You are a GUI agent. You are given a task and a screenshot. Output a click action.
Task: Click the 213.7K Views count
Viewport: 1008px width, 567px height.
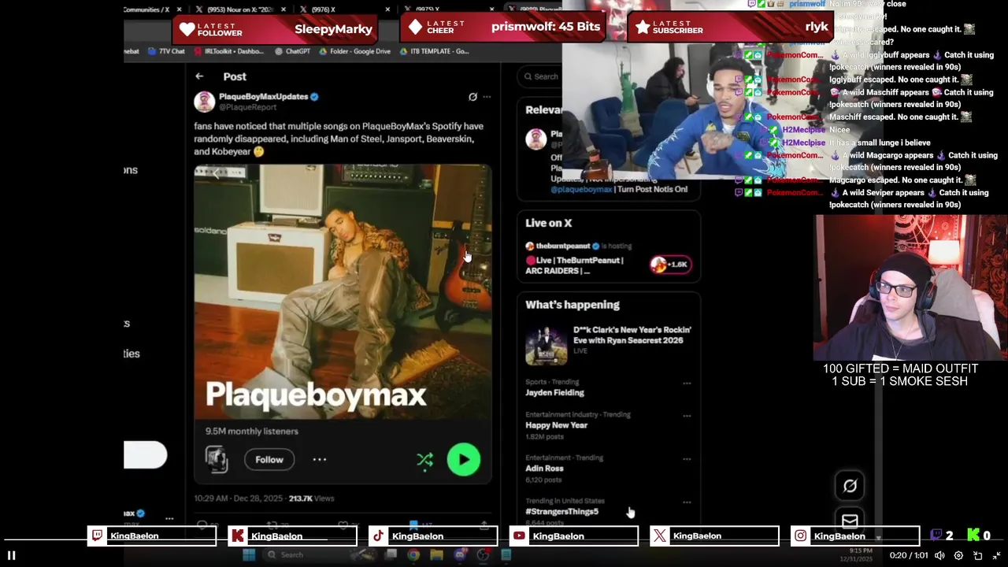311,498
